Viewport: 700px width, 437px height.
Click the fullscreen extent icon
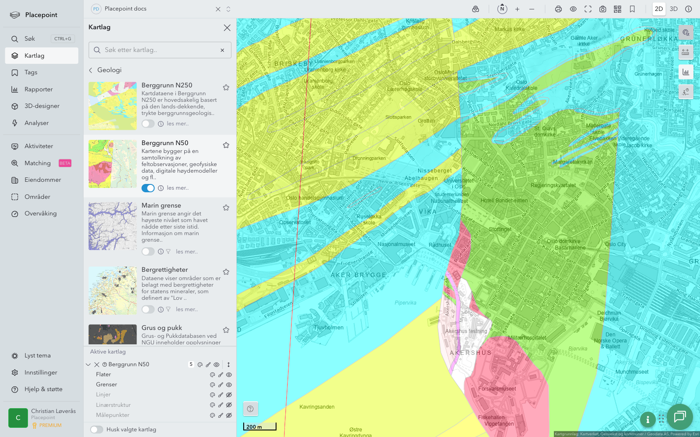pos(588,9)
